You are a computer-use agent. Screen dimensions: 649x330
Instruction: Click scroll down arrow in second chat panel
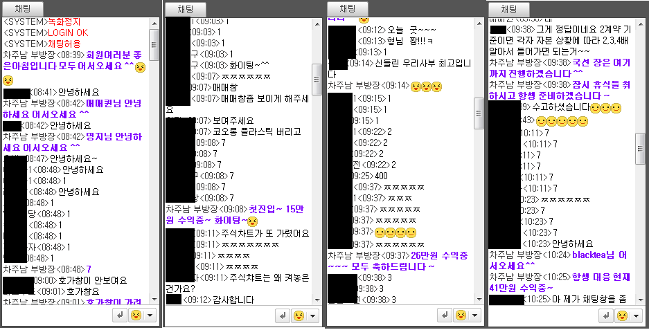tap(317, 300)
